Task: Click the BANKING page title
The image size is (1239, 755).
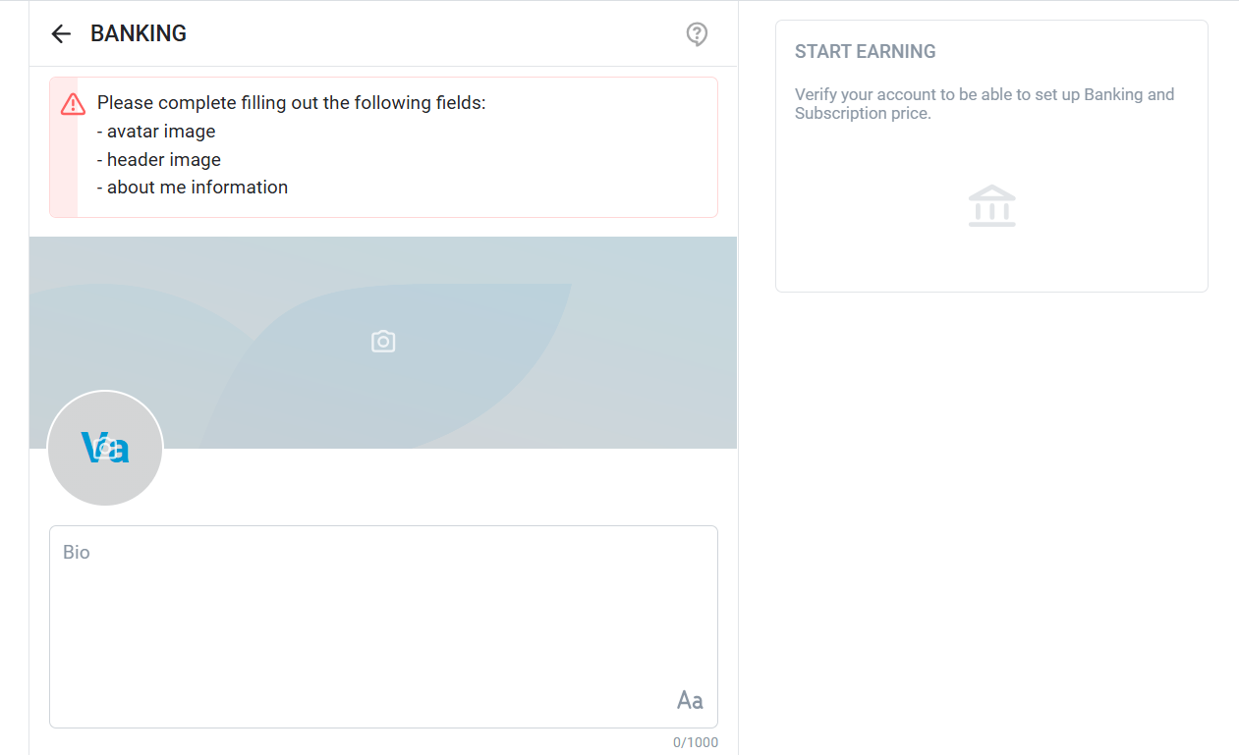Action: point(139,33)
